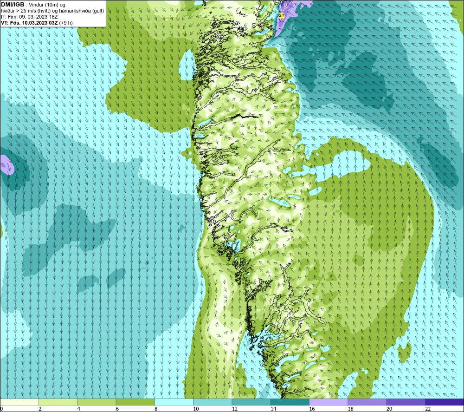The height and width of the screenshot is (412, 464).
Task: Click the '(+9 h)' forecast offset text
Action: click(x=66, y=23)
